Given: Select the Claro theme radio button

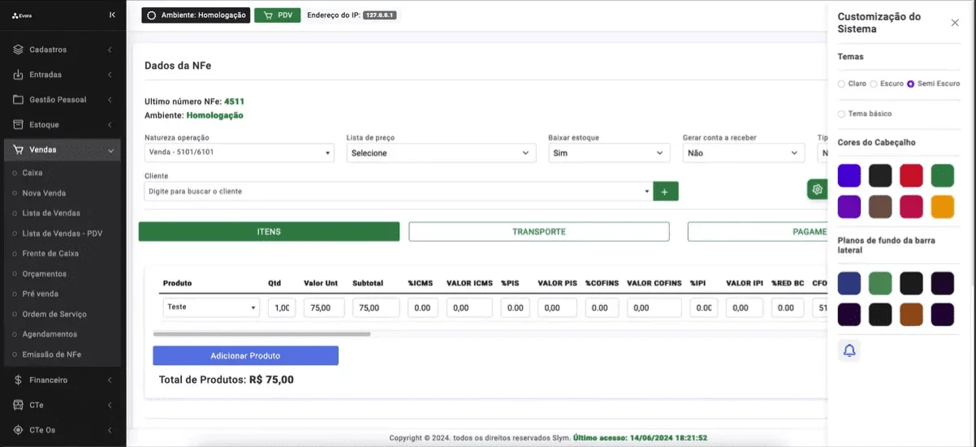Looking at the screenshot, I should 841,84.
